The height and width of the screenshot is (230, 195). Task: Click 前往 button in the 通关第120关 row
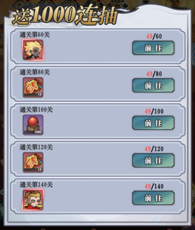pyautogui.click(x=153, y=161)
